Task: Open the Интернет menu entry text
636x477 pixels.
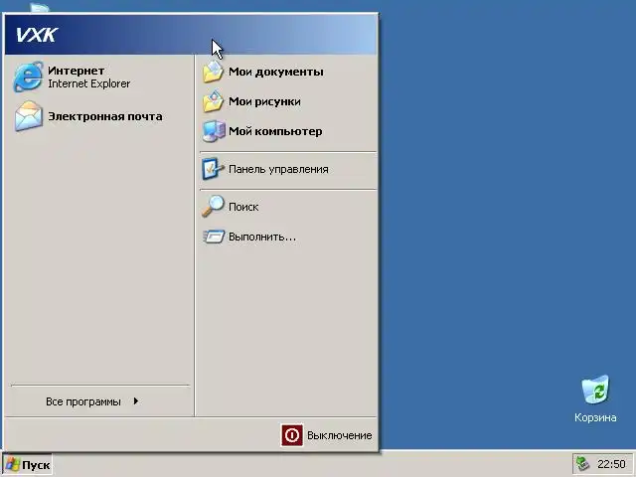Action: (x=76, y=71)
